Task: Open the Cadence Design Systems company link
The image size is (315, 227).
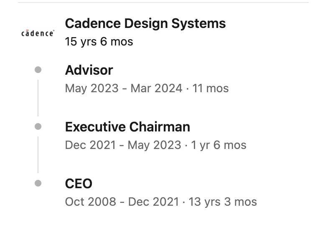Action: tap(145, 23)
